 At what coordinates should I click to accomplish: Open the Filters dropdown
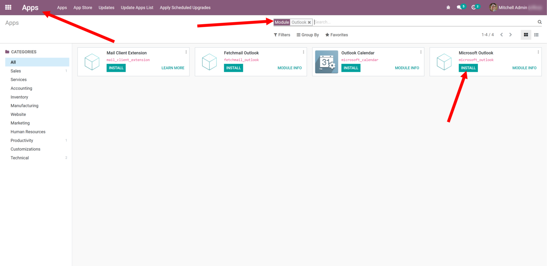(282, 35)
